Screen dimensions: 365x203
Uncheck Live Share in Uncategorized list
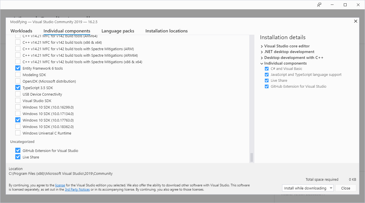coord(18,157)
